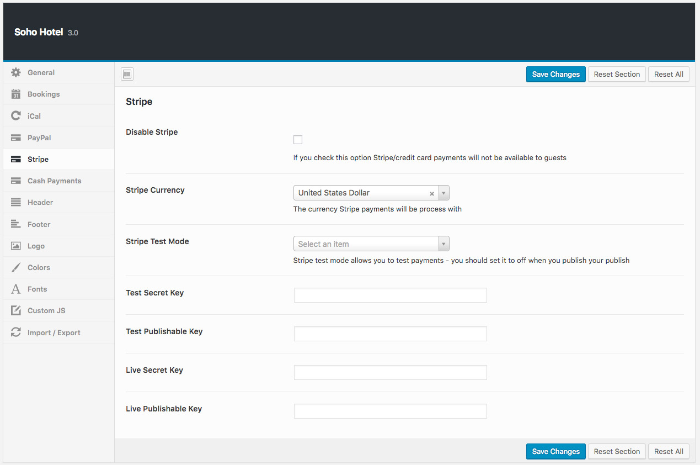This screenshot has width=700, height=465.
Task: Expand the Stripe Test Mode select arrow
Action: coord(444,244)
